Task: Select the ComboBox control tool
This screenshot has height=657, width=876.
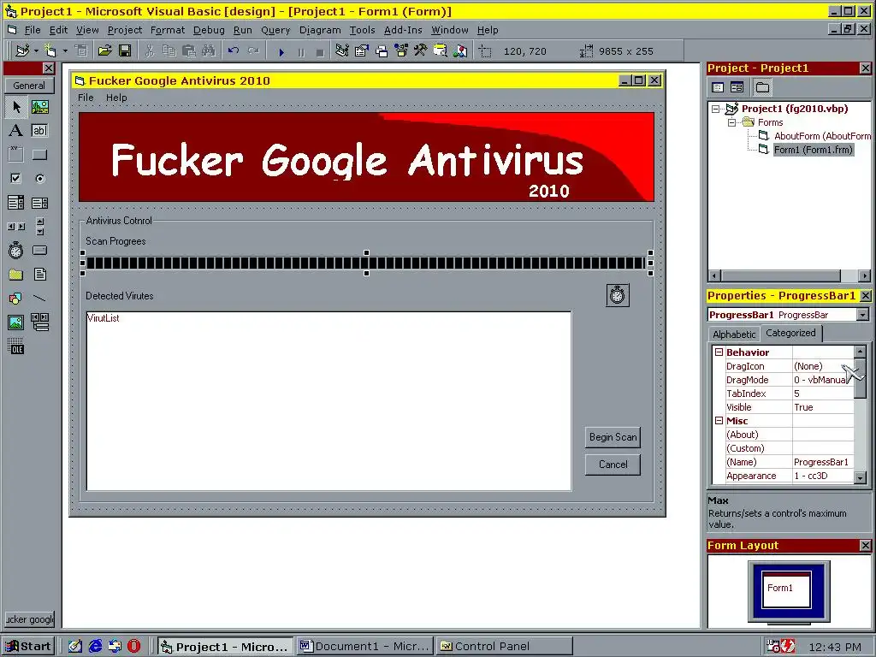Action: click(16, 203)
